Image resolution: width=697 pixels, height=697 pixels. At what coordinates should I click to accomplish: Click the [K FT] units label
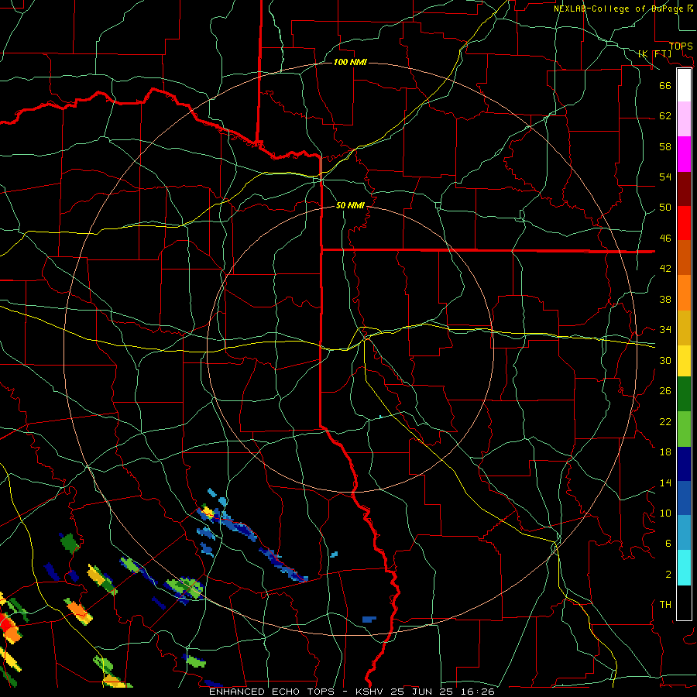coord(654,53)
